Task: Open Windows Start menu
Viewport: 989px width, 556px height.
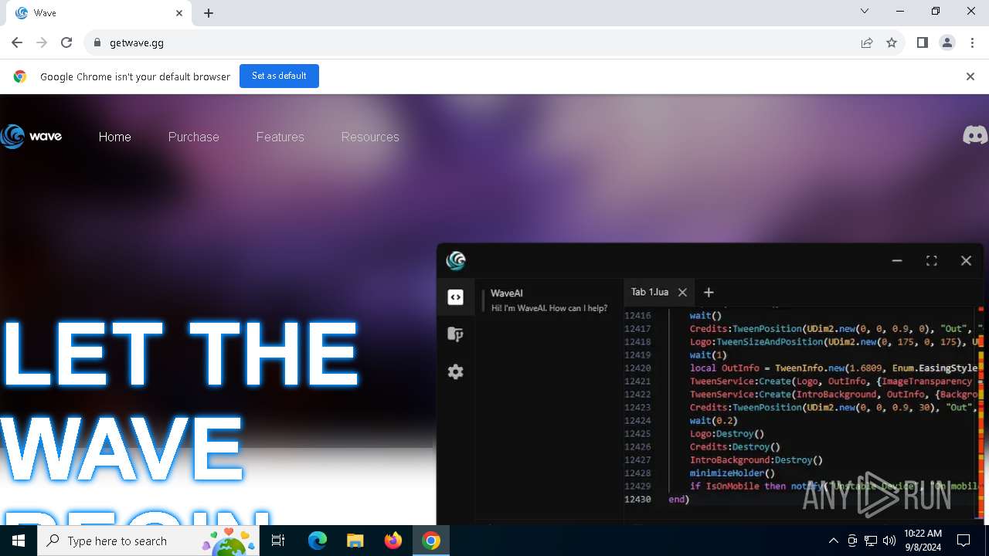Action: [x=19, y=541]
